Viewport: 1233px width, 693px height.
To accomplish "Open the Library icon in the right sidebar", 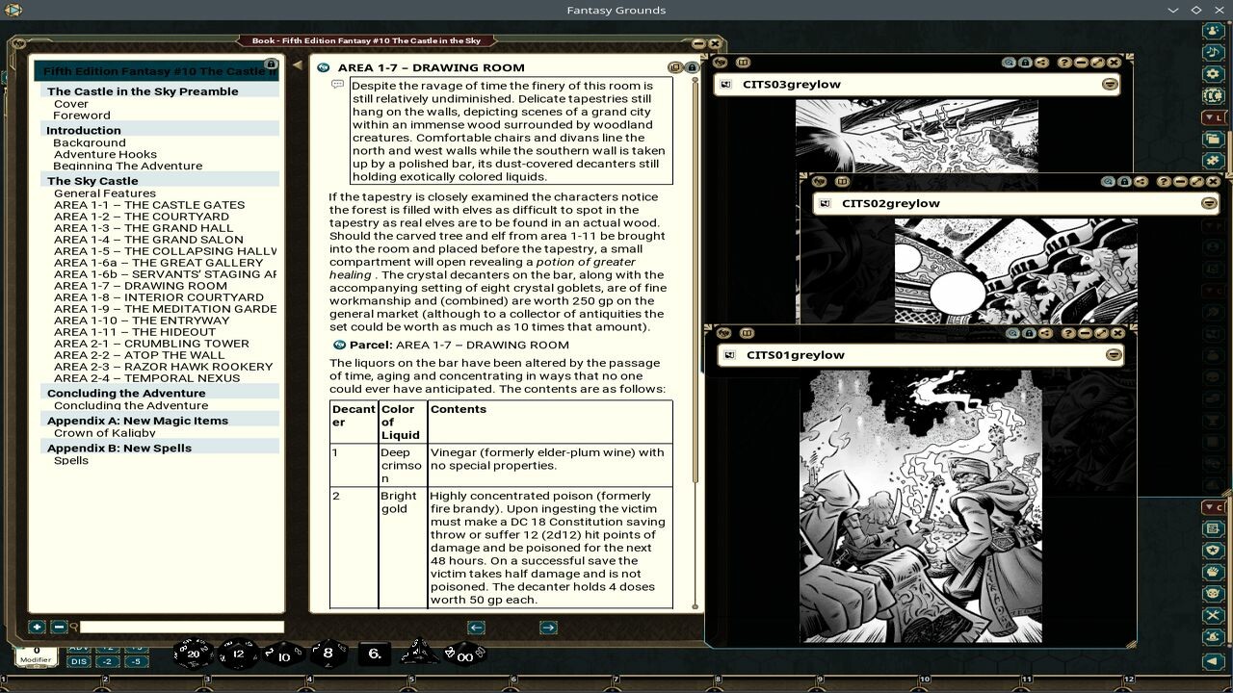I will click(x=1212, y=94).
